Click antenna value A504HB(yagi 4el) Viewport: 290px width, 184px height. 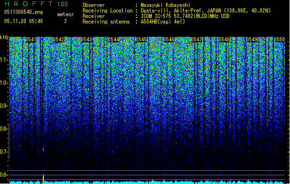tap(163, 22)
